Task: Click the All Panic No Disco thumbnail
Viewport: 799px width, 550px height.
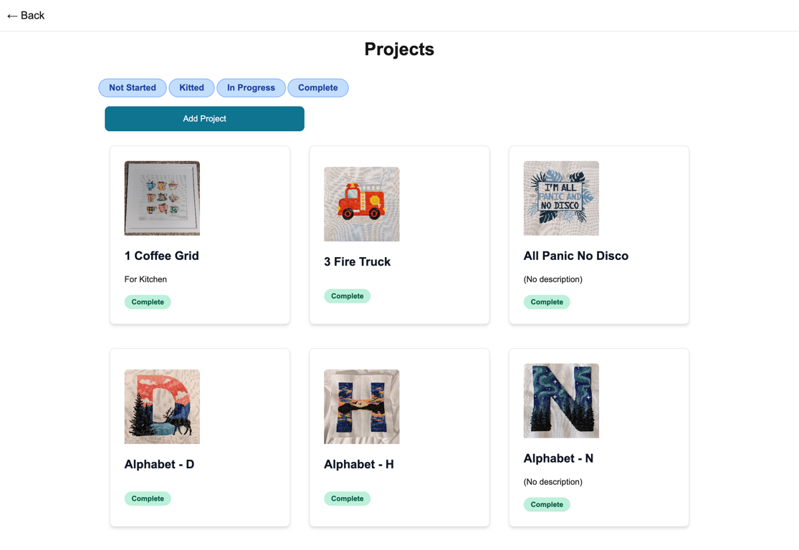Action: coord(561,198)
